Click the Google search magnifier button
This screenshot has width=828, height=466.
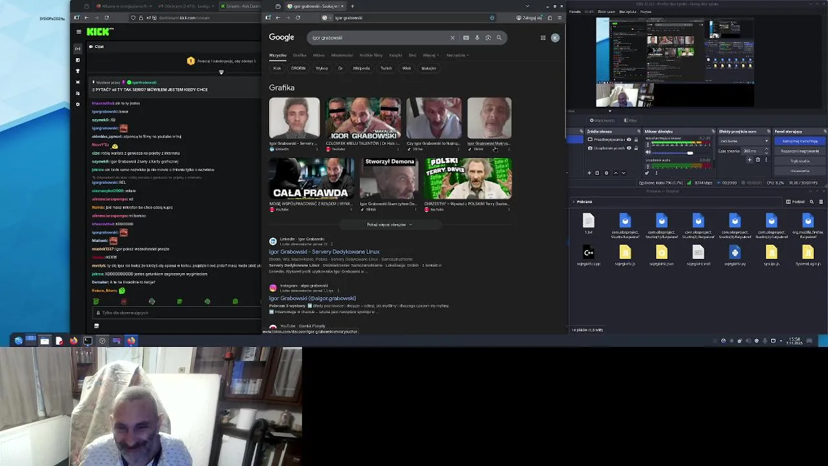point(499,38)
